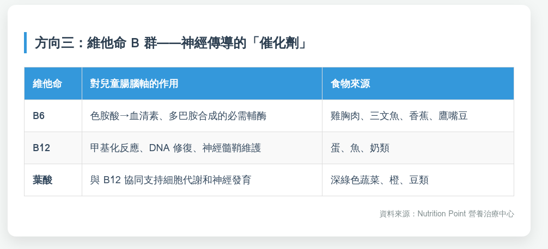The height and width of the screenshot is (249, 548).
Task: Click 三文魚 in the B6 food sources
Action: (x=385, y=116)
